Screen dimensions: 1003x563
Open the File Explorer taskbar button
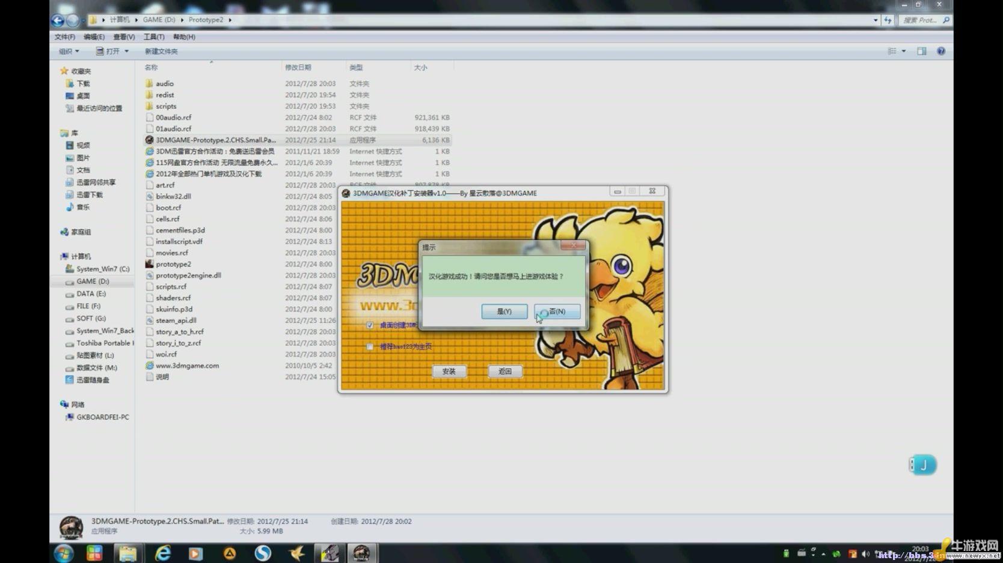(127, 553)
